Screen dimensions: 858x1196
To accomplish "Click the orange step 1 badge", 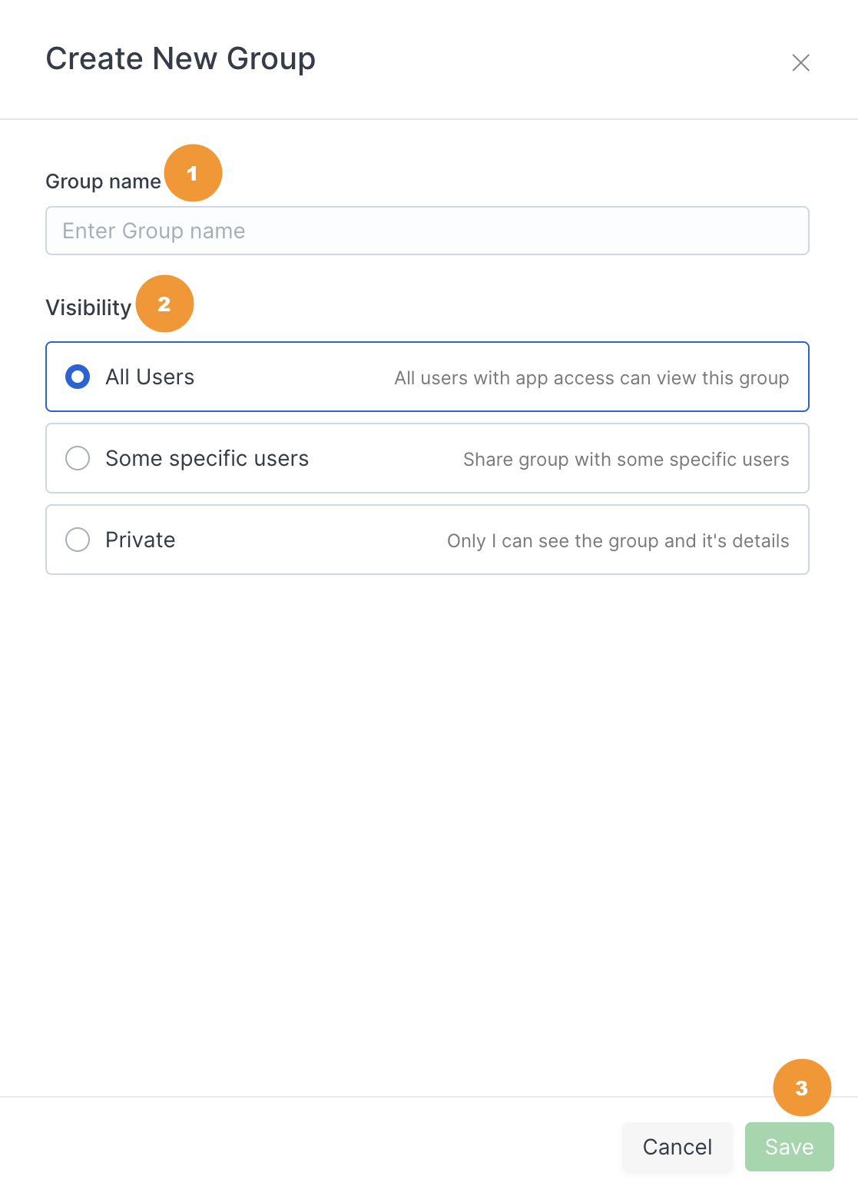I will [x=193, y=173].
